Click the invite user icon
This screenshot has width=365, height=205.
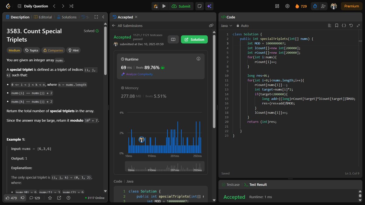point(323,6)
